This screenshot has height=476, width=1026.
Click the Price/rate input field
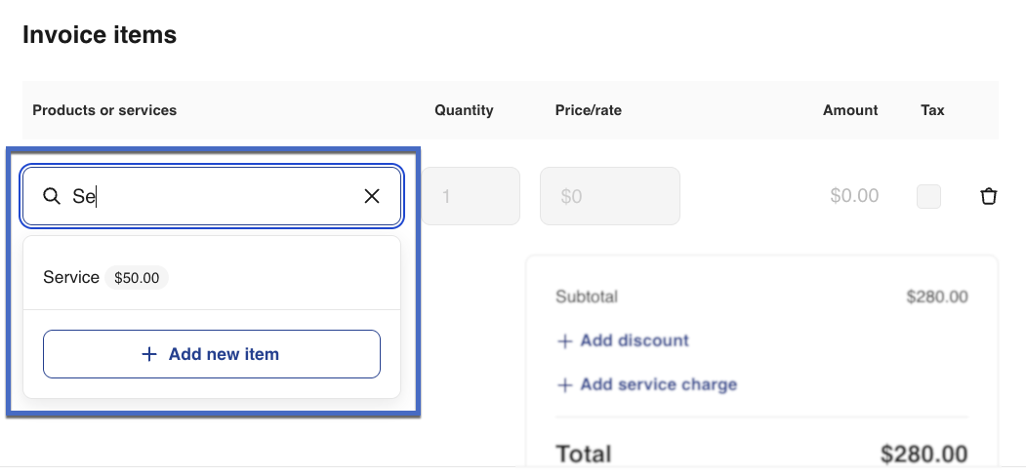[609, 196]
